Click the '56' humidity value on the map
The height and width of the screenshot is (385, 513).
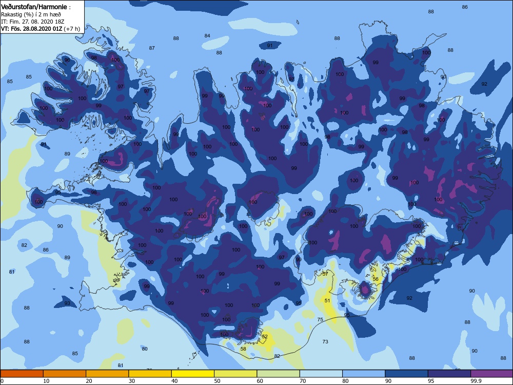point(376,279)
